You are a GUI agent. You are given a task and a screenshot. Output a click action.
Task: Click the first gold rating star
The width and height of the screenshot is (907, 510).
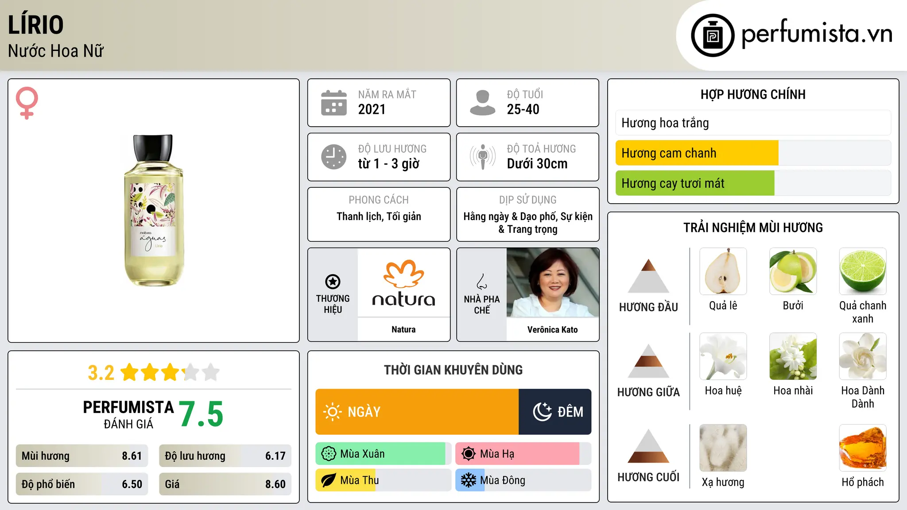(x=130, y=372)
